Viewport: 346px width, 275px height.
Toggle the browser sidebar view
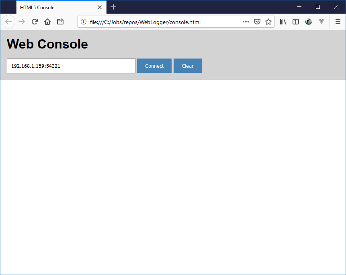pos(296,22)
